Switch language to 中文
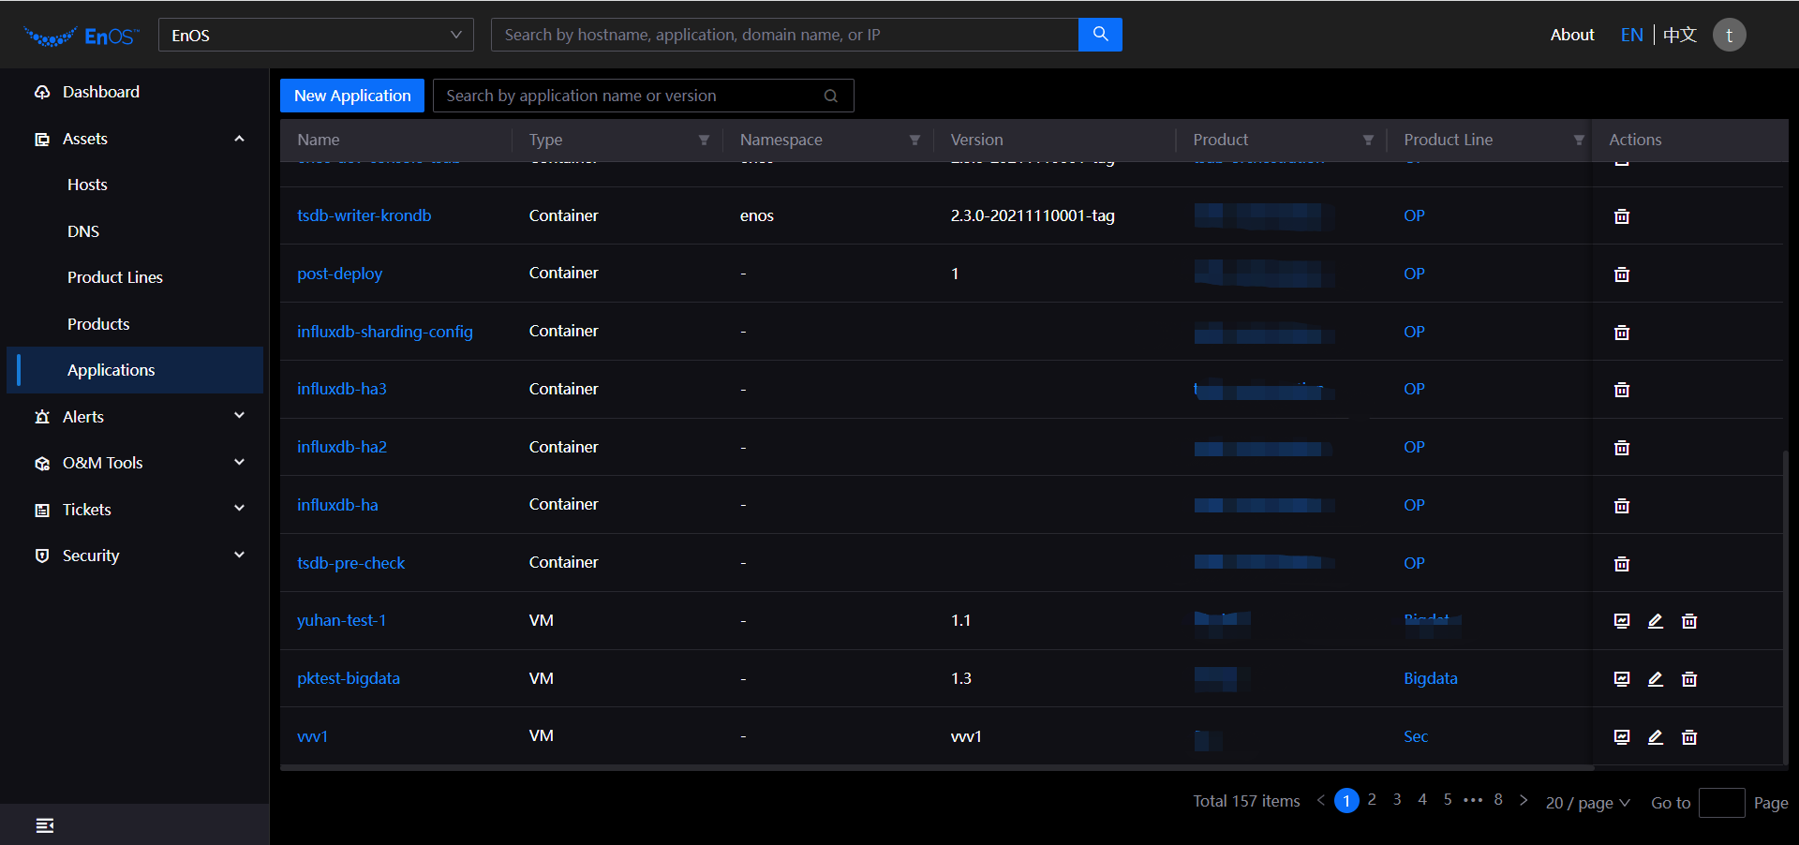 1680,35
